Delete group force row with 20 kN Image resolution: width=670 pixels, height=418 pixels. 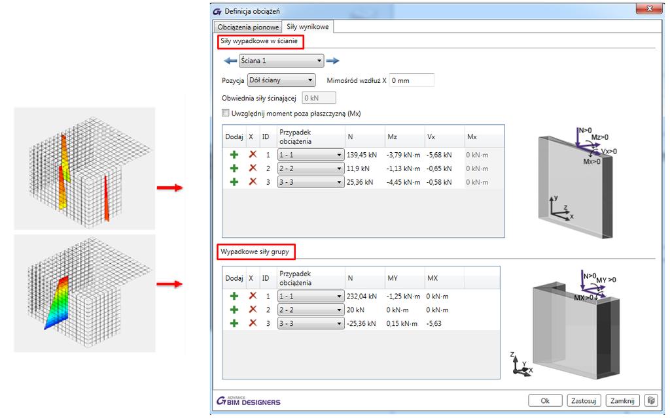[x=253, y=309]
